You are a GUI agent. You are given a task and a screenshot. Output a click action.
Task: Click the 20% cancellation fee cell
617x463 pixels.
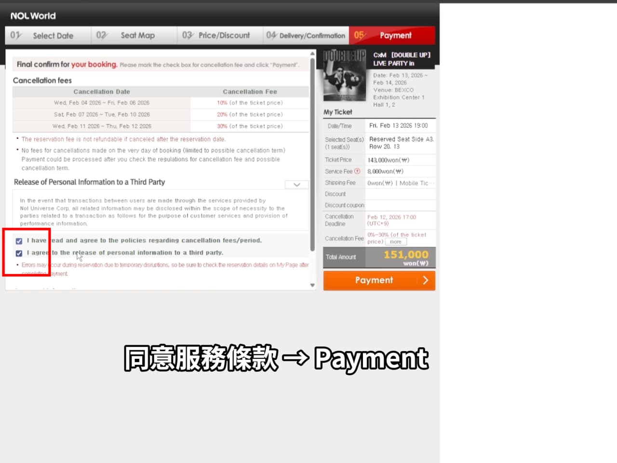[x=250, y=114]
